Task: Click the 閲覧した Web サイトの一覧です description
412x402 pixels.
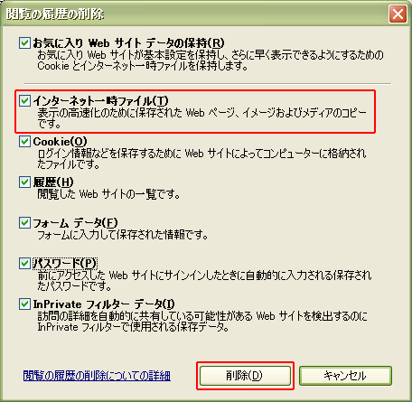Action: click(x=108, y=194)
